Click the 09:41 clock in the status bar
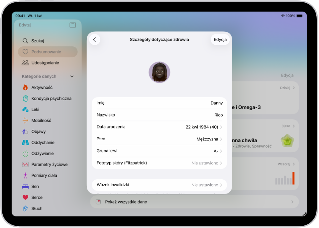319x228 pixels. tap(20, 16)
